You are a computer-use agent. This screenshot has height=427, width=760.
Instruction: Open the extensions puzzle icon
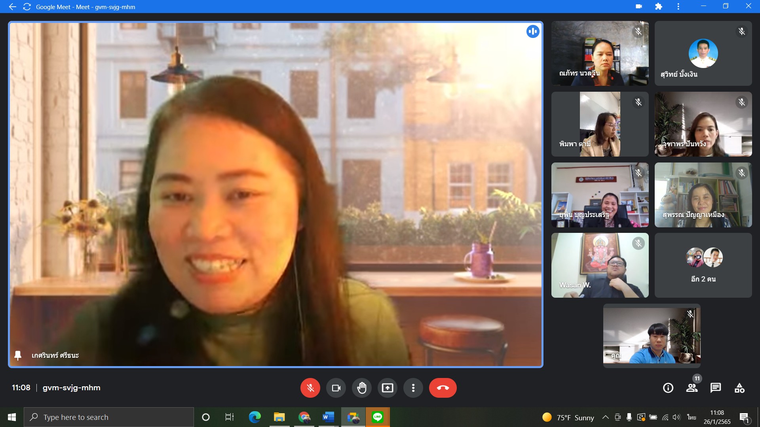[659, 6]
